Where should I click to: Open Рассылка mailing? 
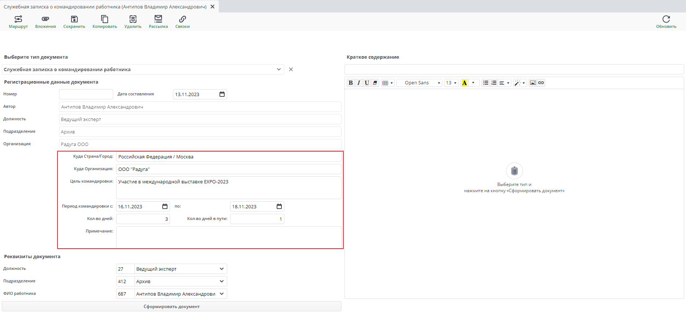coord(158,22)
